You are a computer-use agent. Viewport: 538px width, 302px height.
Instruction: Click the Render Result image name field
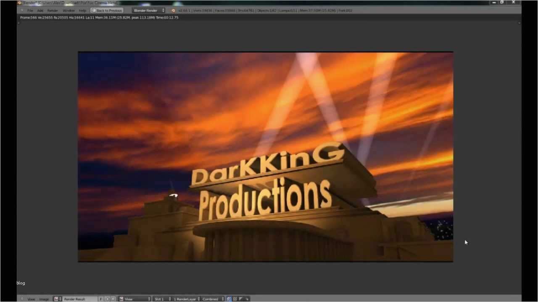(x=80, y=299)
